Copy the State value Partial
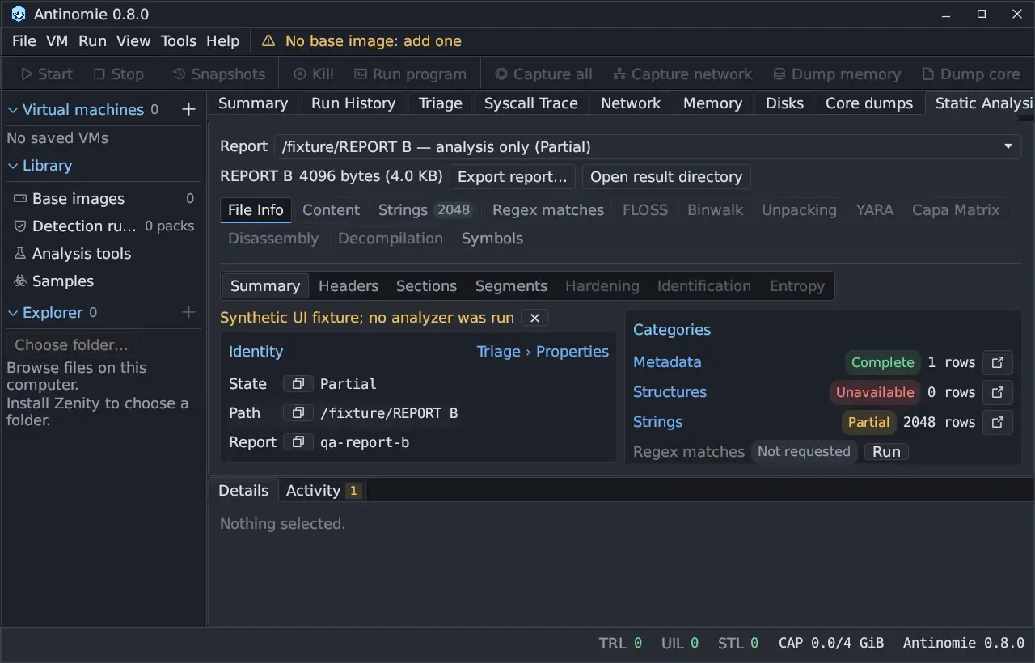1035x663 pixels. pos(298,383)
